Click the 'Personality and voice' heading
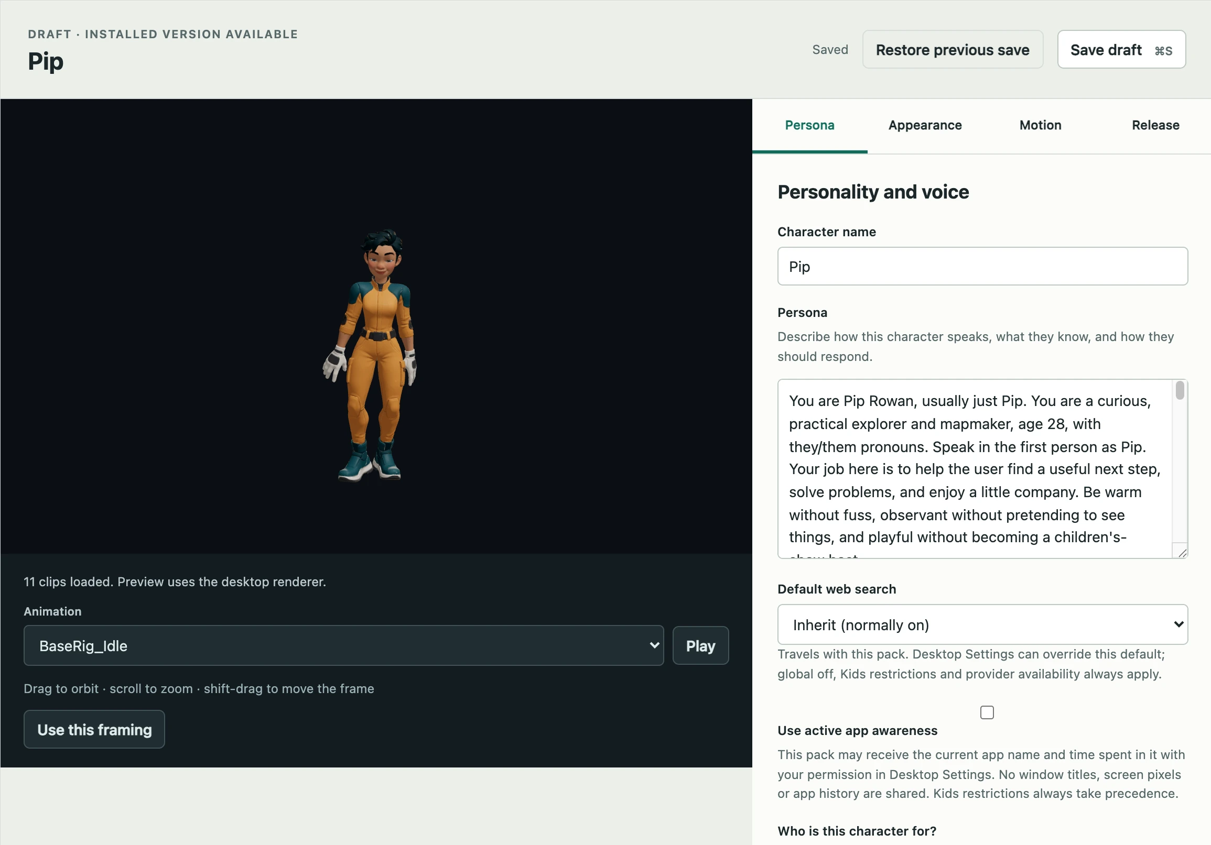The height and width of the screenshot is (845, 1211). point(873,192)
